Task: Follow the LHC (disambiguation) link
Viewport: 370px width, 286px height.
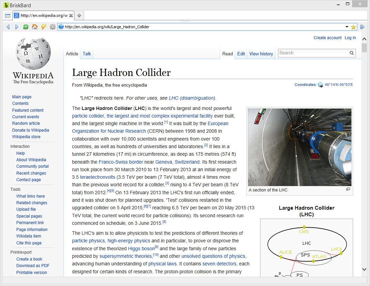Action: (x=192, y=98)
